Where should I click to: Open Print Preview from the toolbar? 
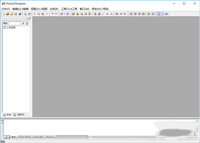coord(25,14)
